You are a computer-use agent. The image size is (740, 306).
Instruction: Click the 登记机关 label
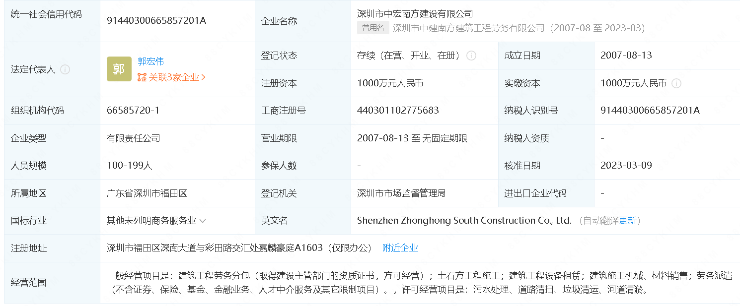[x=279, y=193]
